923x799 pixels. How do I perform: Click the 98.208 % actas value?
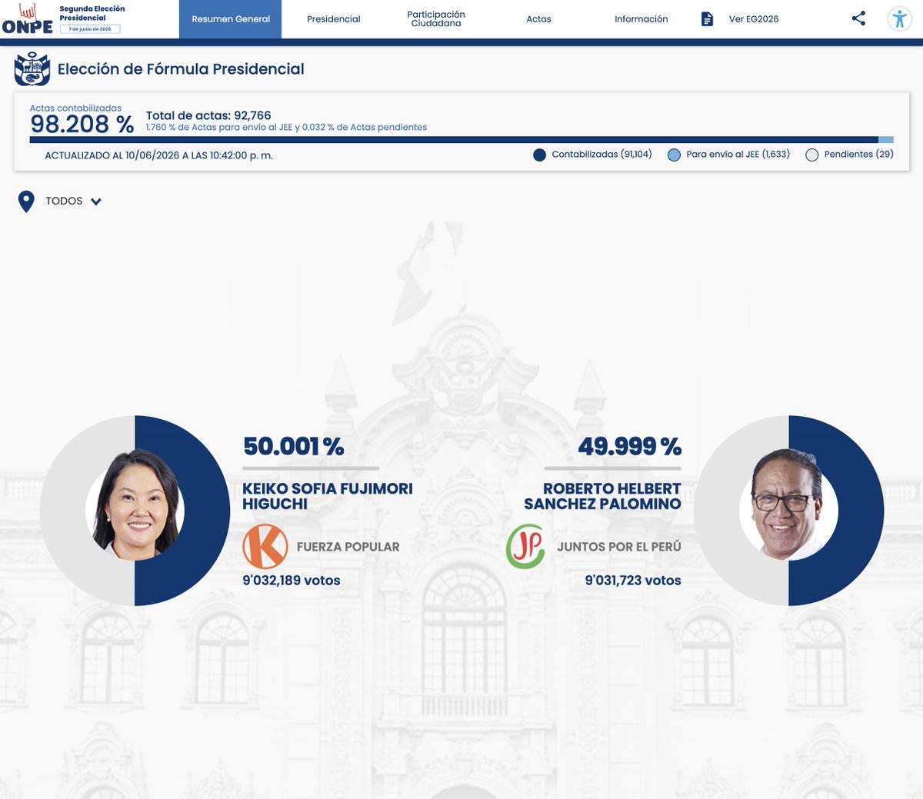82,124
